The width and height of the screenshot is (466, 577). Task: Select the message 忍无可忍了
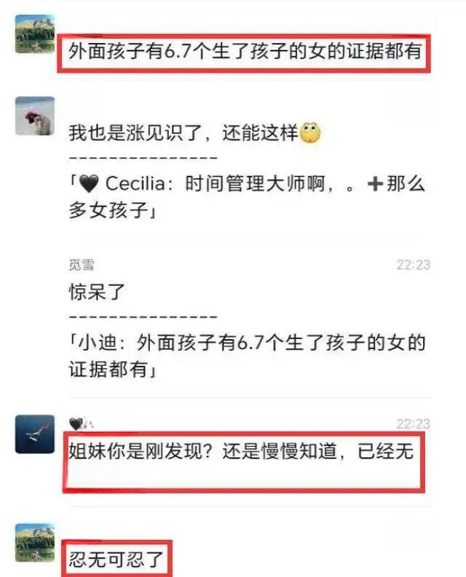click(116, 560)
